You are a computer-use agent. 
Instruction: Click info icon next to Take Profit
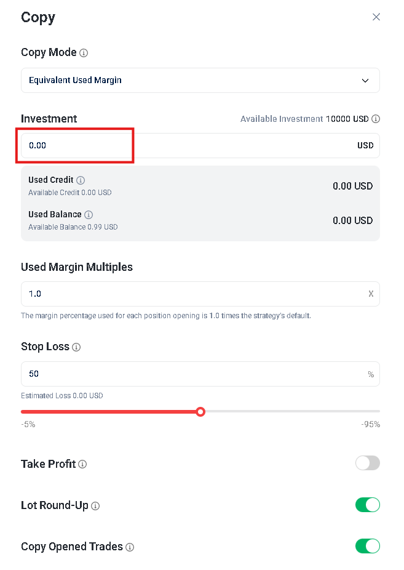point(82,464)
